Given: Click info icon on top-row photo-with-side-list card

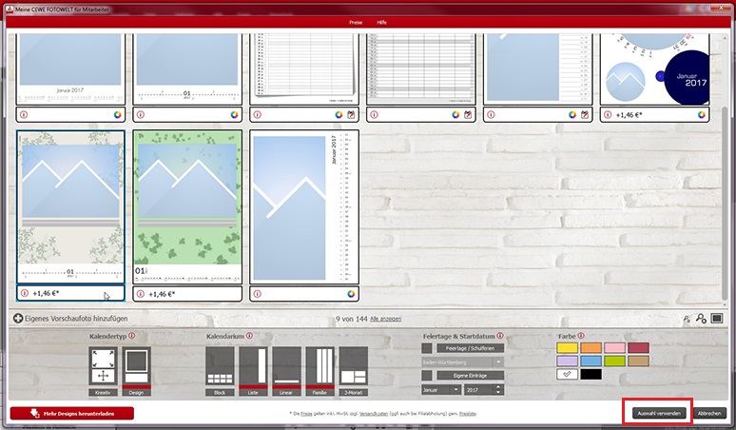Looking at the screenshot, I should [491, 114].
